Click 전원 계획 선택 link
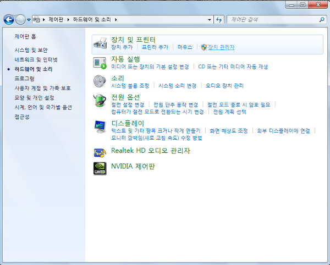The image size is (330, 265). pyautogui.click(x=229, y=112)
